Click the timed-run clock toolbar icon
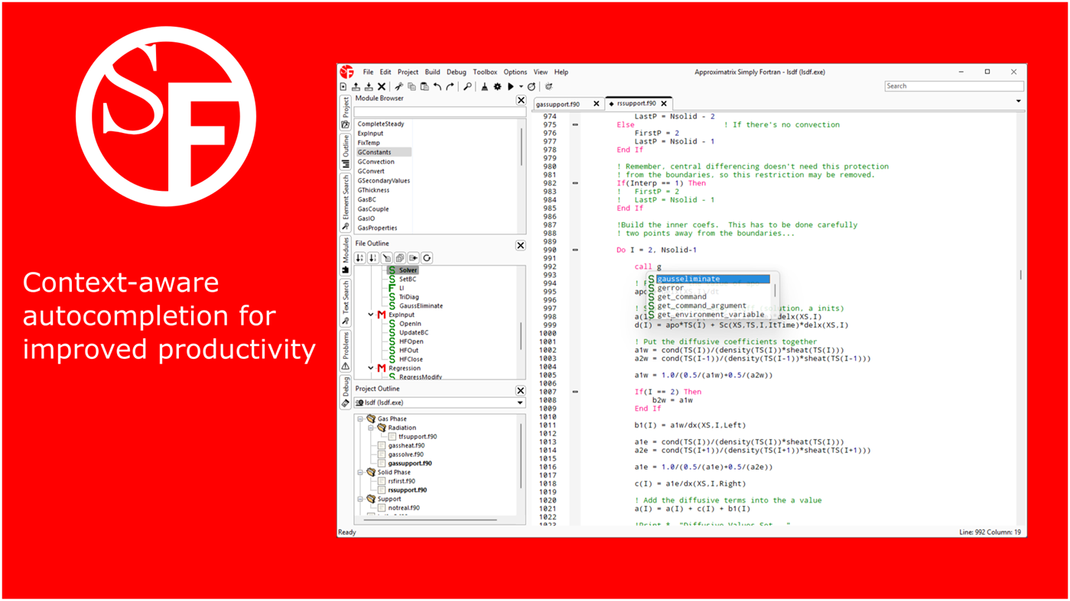Viewport: 1070px width, 601px height. coord(532,86)
